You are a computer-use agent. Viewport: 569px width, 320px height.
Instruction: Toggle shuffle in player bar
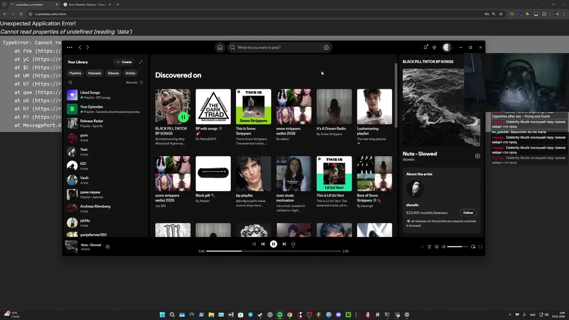(254, 244)
